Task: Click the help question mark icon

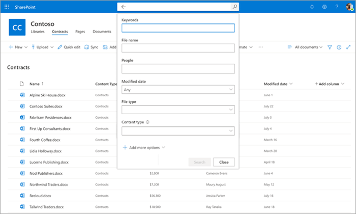Action: pyautogui.click(x=337, y=7)
